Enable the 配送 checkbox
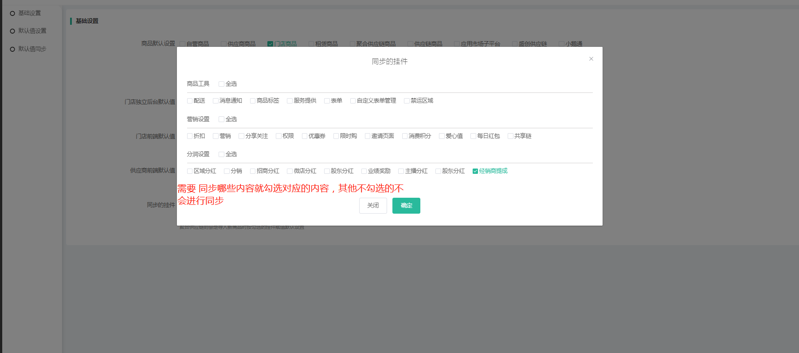 pos(190,101)
